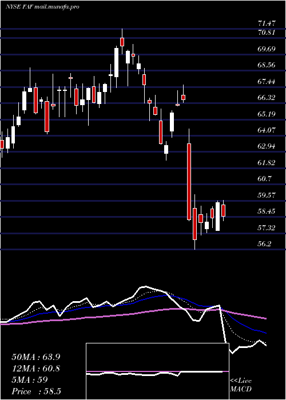Click the 57.32 price axis label

pyautogui.click(x=267, y=228)
